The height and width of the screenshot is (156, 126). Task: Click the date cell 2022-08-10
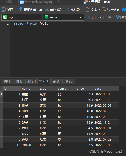(x=106, y=134)
